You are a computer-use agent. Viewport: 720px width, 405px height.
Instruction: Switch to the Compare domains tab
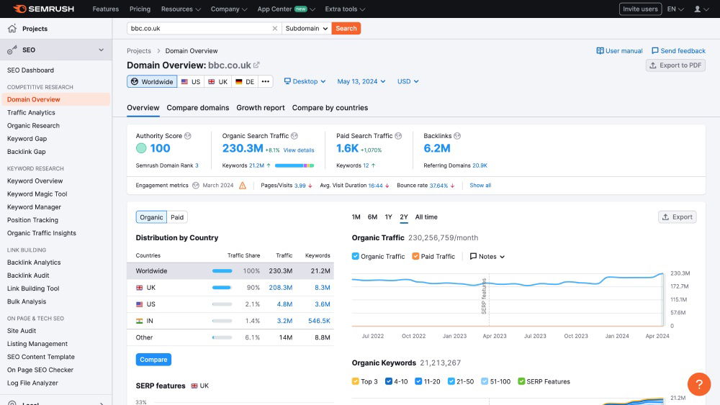click(x=197, y=108)
